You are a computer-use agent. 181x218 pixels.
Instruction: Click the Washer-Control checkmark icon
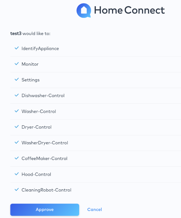16,111
